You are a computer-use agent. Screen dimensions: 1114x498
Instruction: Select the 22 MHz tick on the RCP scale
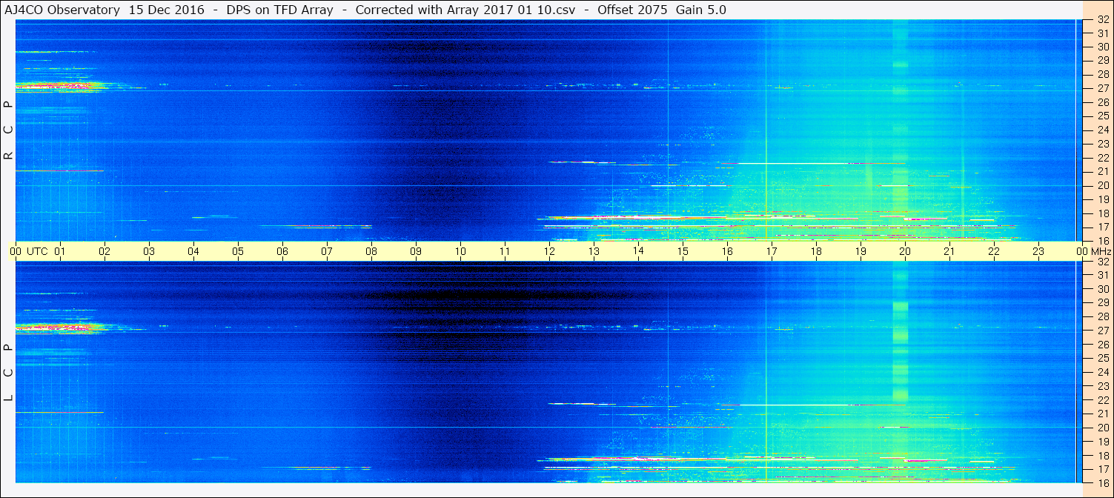point(1102,158)
